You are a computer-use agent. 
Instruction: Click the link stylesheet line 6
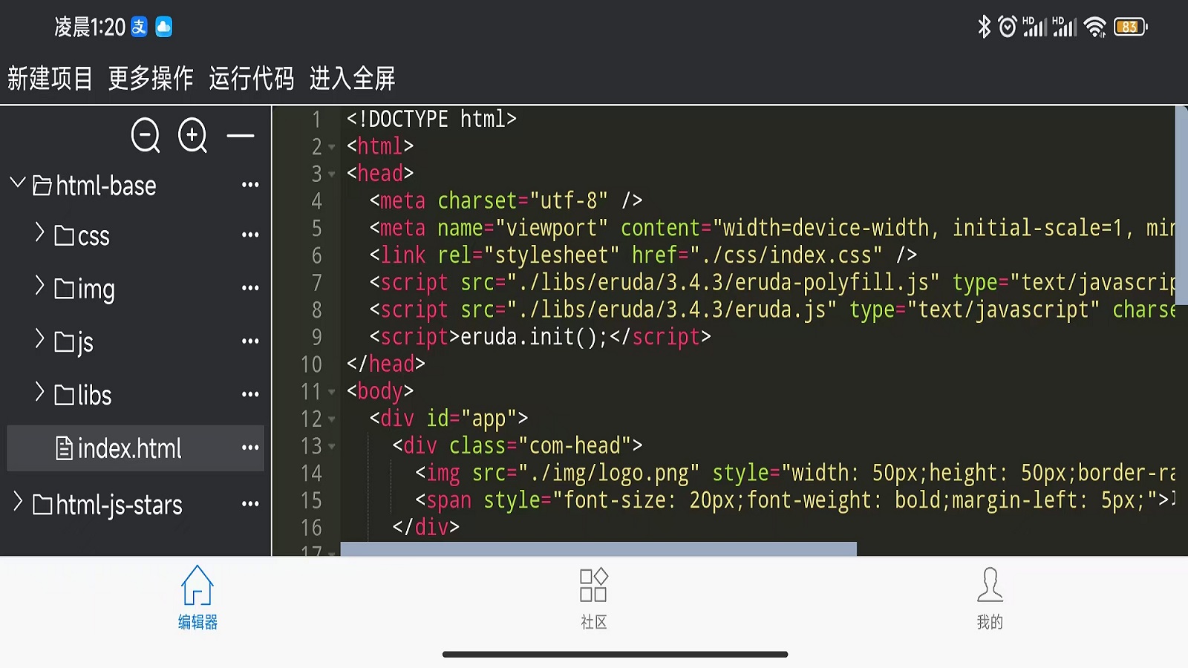(643, 255)
